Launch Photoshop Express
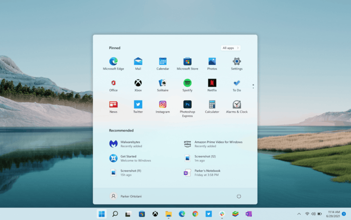Screen dimensions: 351x220 point(187,109)
